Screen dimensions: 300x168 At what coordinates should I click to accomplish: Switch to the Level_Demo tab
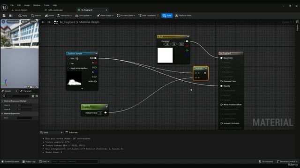[x=21, y=10]
